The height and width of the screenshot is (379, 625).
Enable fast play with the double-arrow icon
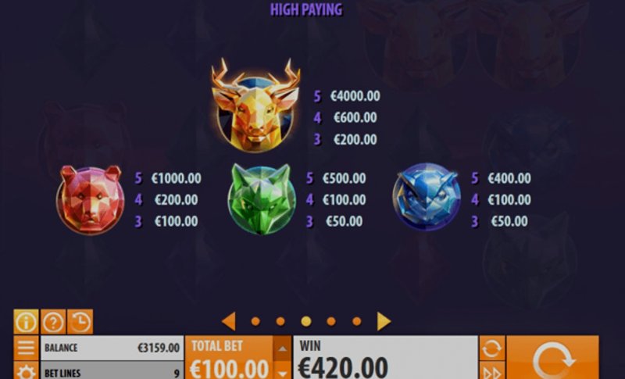(492, 371)
